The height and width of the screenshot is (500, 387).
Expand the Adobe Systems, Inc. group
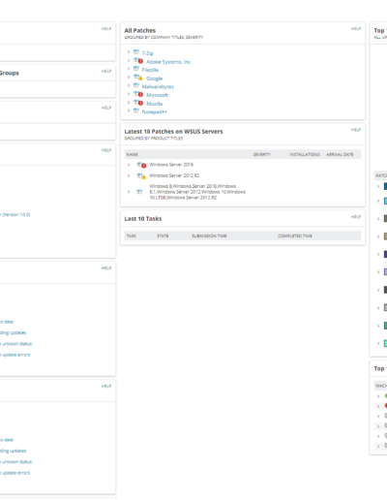pos(129,61)
